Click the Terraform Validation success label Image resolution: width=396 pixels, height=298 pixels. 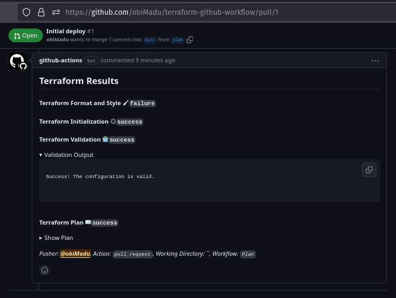tap(122, 139)
